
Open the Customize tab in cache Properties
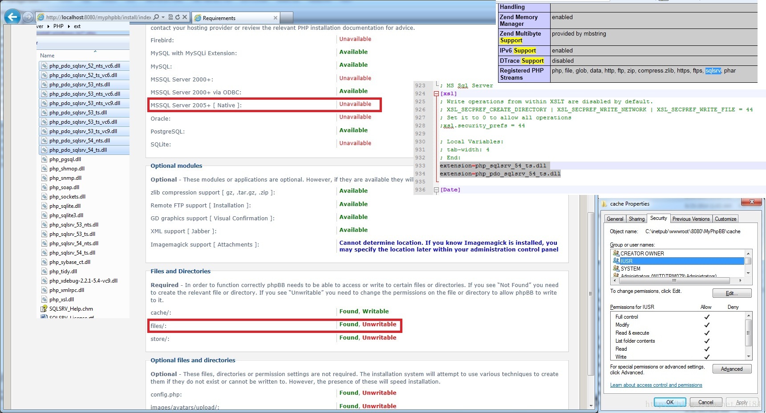tap(725, 219)
